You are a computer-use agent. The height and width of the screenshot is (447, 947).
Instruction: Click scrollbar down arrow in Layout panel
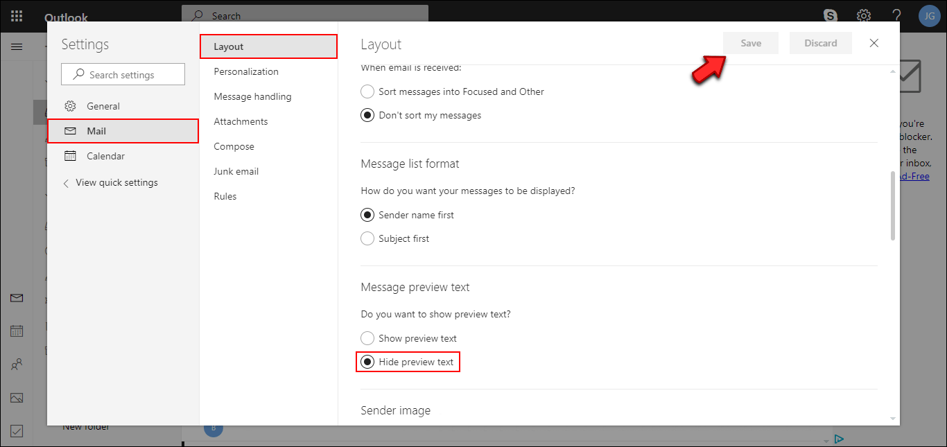point(893,419)
